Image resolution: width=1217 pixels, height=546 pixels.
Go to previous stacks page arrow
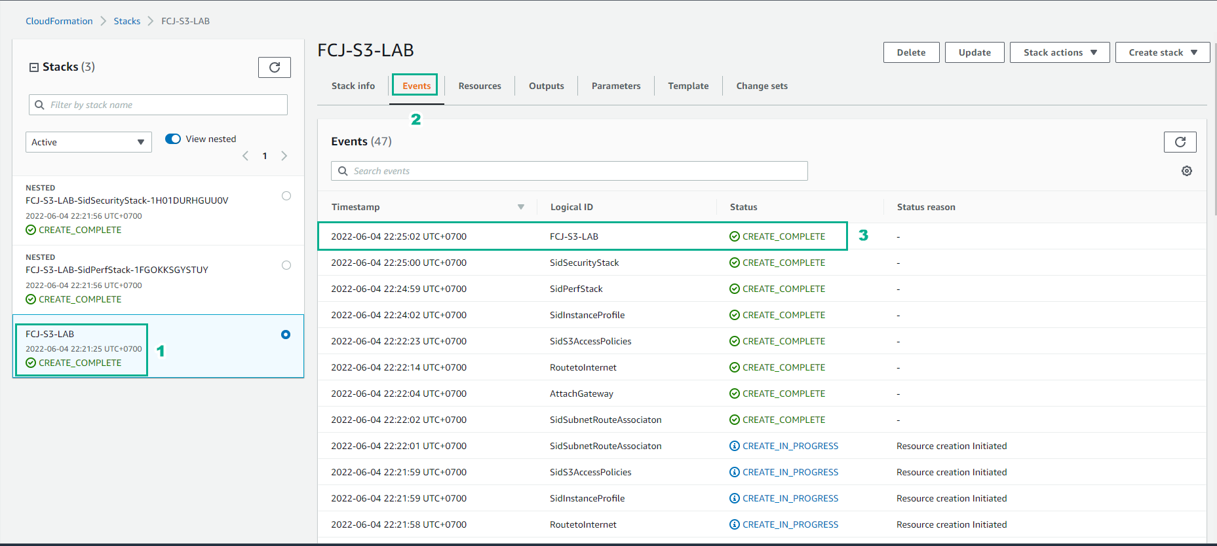(x=246, y=156)
